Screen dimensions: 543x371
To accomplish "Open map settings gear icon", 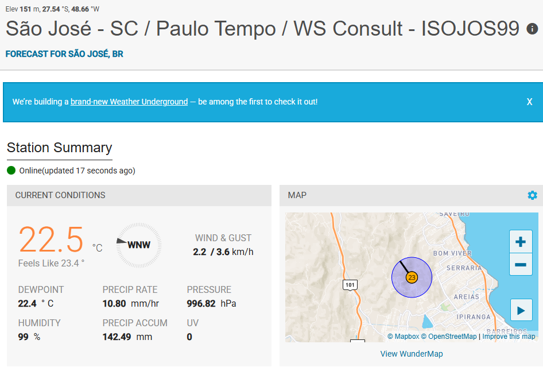I will pos(532,195).
